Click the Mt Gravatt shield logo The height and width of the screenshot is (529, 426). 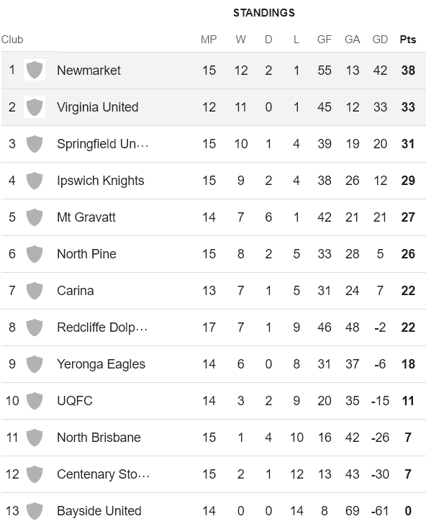35,217
